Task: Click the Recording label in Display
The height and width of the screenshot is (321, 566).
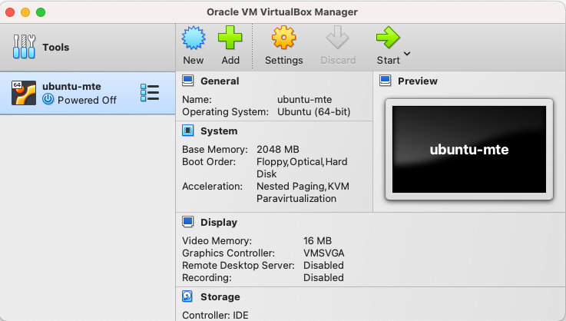Action: point(207,278)
